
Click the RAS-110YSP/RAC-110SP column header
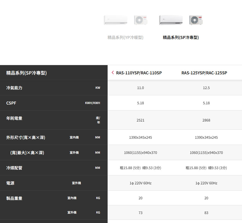pyautogui.click(x=139, y=73)
